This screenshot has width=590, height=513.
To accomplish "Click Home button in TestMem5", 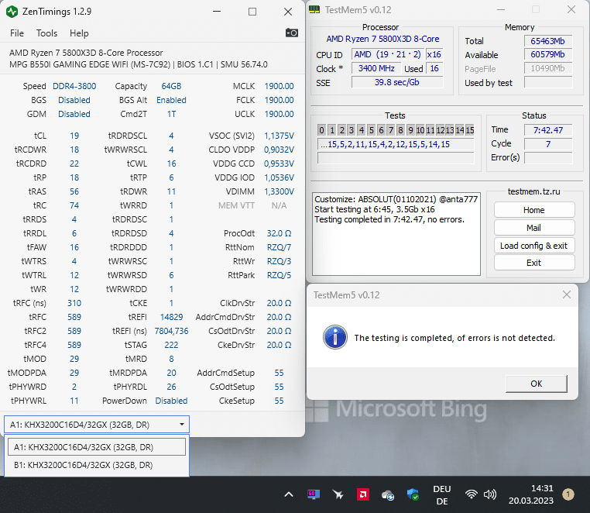I will pyautogui.click(x=534, y=210).
